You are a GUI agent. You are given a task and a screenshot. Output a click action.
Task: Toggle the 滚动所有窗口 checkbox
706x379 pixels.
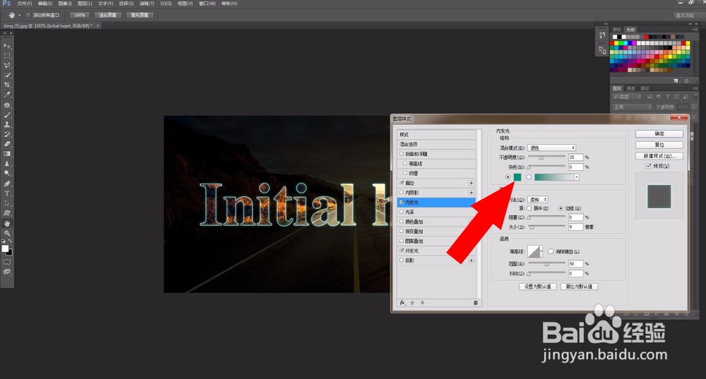click(28, 16)
